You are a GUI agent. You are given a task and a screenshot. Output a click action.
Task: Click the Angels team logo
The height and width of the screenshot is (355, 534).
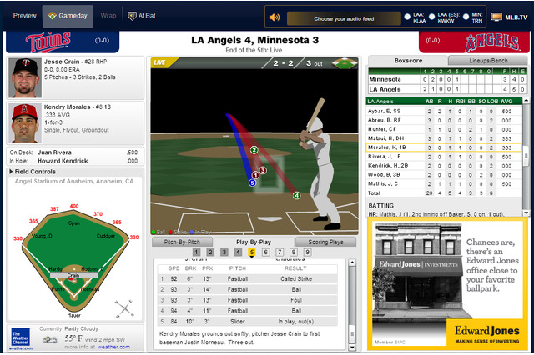pos(492,42)
